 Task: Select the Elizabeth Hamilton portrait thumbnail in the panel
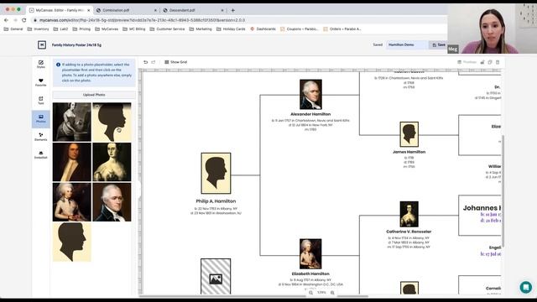click(72, 202)
